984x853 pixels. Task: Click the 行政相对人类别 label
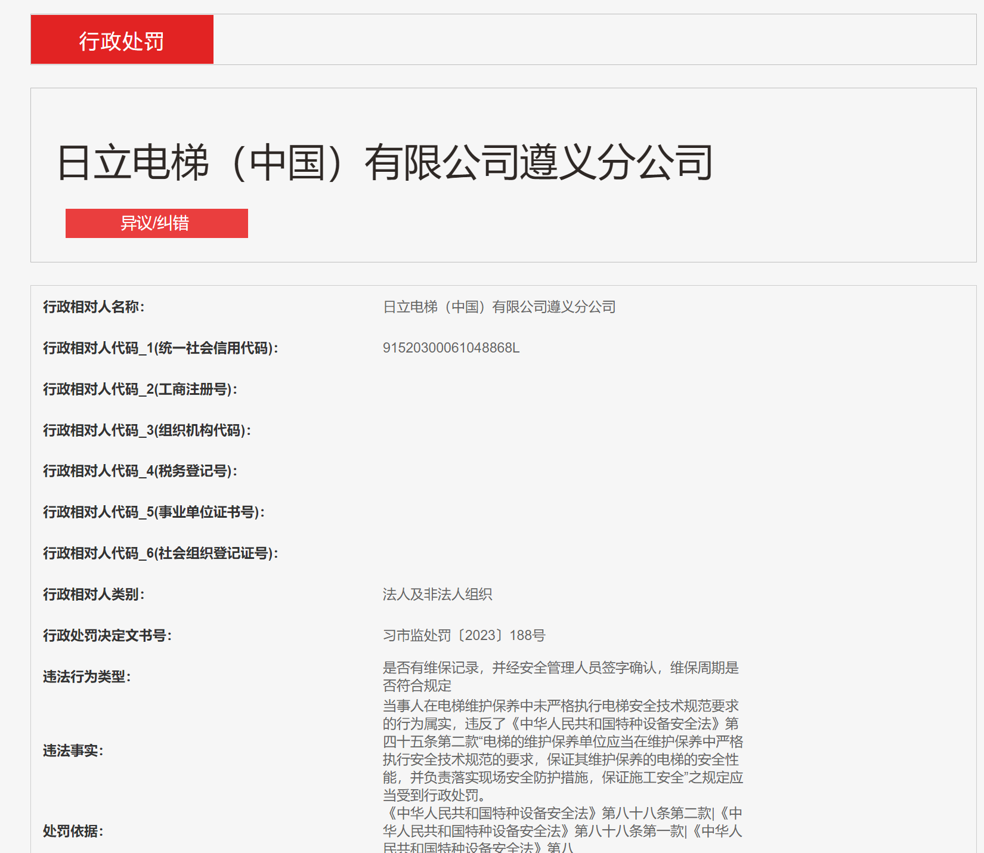pyautogui.click(x=94, y=594)
